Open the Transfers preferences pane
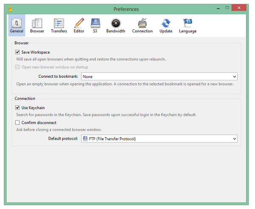Screen dimensions: 255x209 pos(59,25)
